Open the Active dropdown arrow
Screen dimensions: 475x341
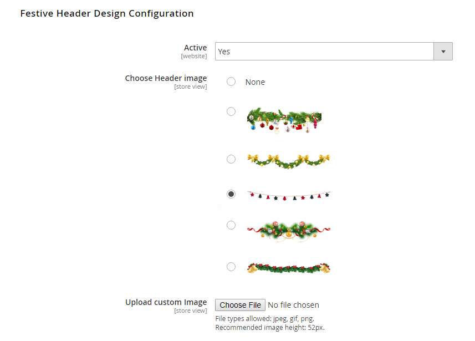tap(443, 52)
